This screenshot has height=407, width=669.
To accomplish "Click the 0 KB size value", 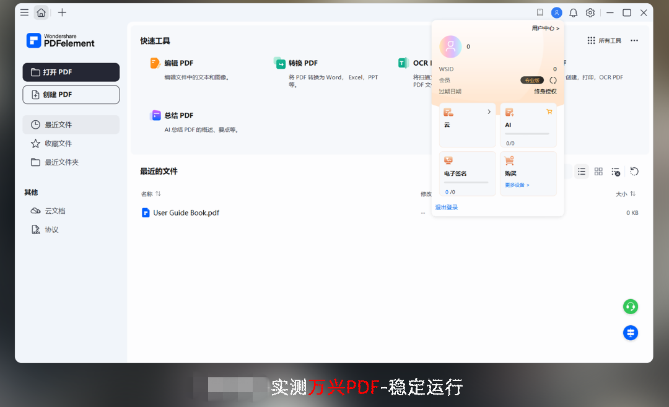I will (632, 213).
